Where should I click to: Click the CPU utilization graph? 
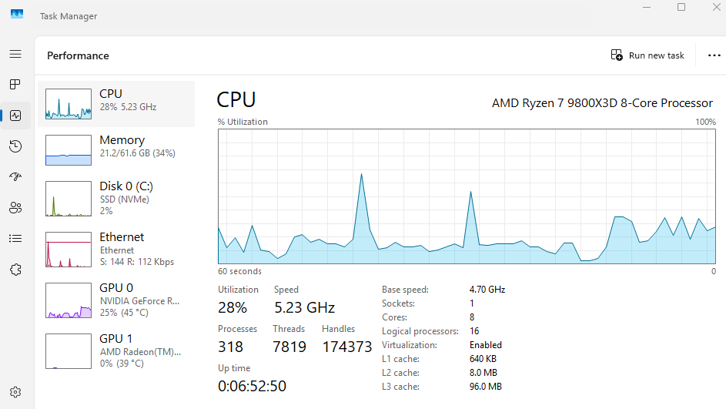[467, 196]
